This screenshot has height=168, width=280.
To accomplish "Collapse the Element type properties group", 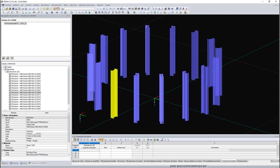I will point(3,150).
